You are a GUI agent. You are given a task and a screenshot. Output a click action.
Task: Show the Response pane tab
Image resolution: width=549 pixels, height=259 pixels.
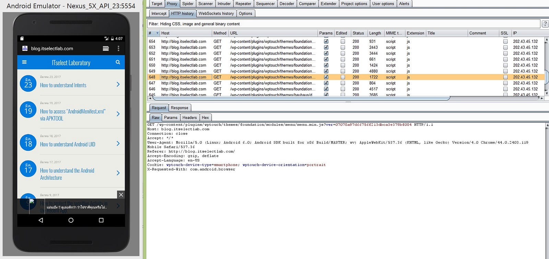pyautogui.click(x=179, y=108)
